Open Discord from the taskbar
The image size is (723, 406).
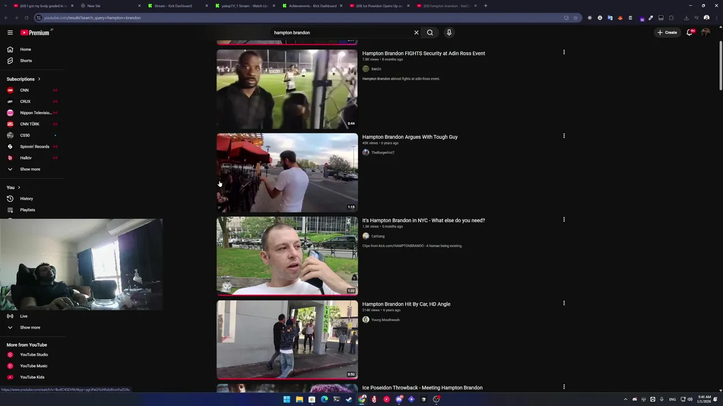coord(399,399)
